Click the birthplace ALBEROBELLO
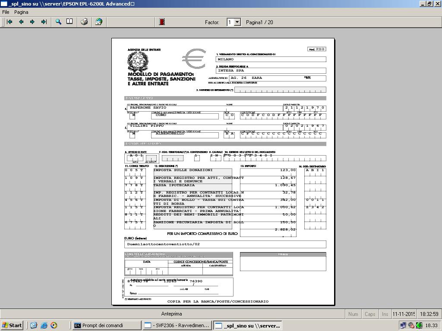This screenshot has width=442, height=331. (x=170, y=134)
